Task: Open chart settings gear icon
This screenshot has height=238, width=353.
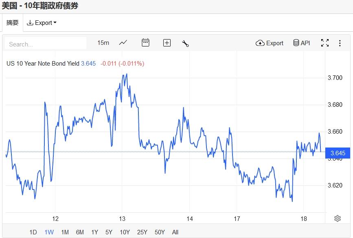Action: point(337,218)
